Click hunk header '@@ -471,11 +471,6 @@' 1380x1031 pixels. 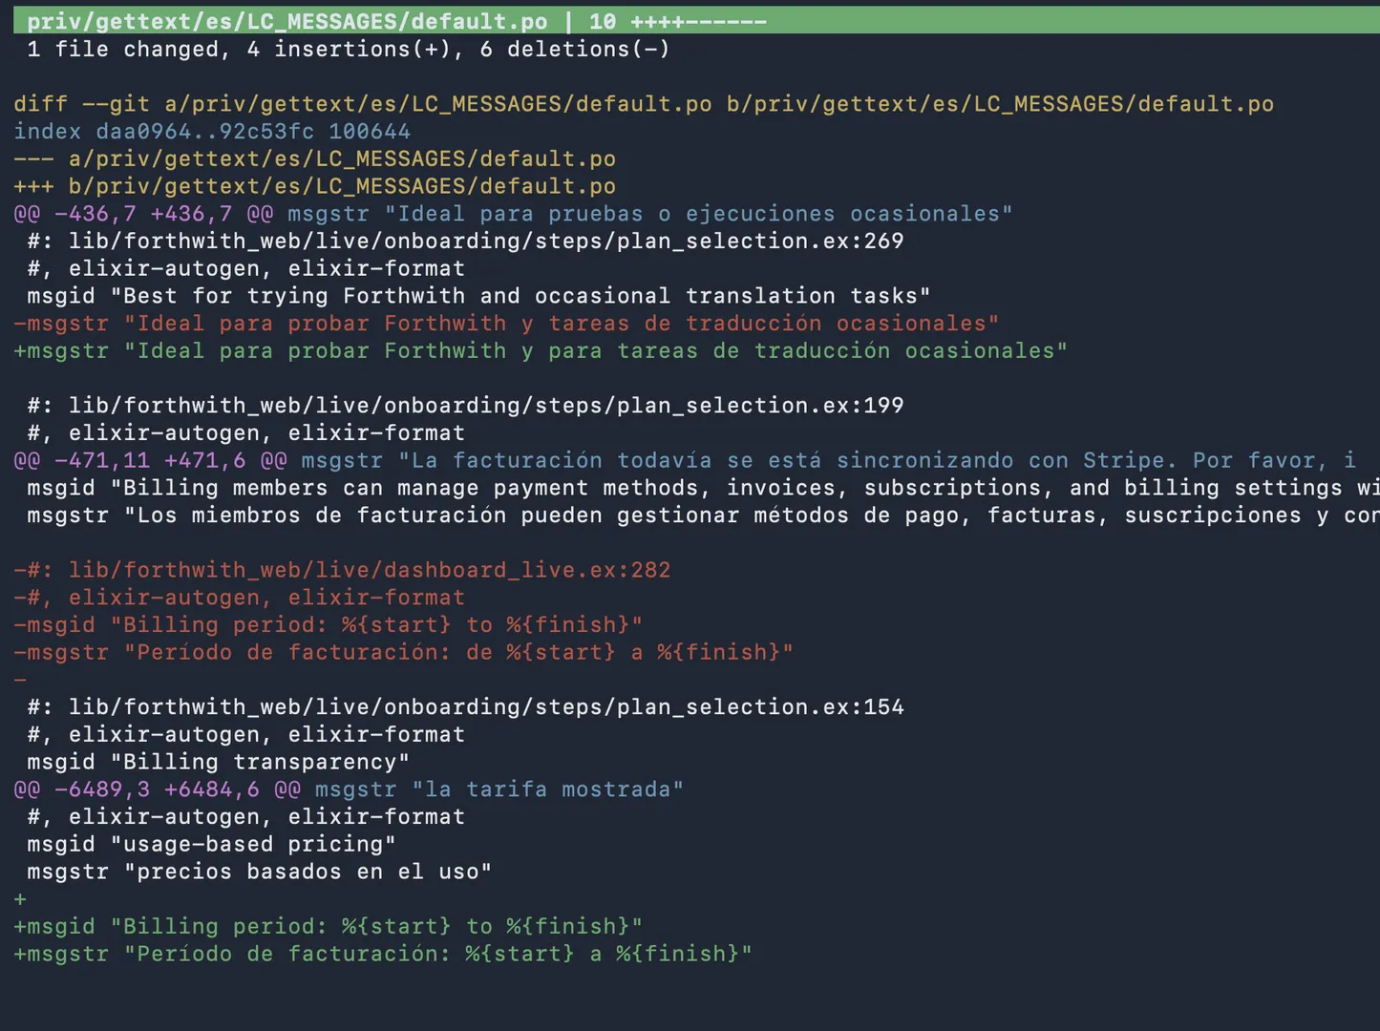click(150, 460)
